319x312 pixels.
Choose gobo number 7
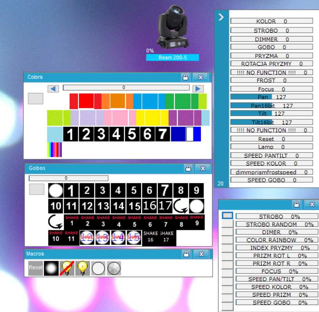(x=165, y=190)
